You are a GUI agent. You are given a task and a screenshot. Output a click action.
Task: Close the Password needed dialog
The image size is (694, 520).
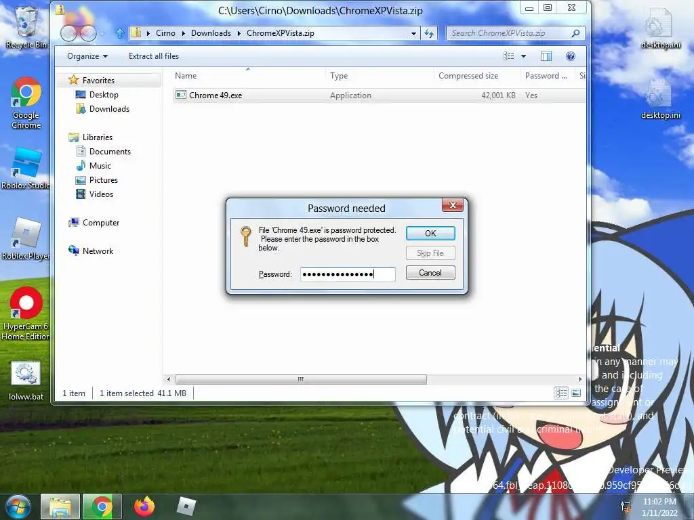coord(452,205)
